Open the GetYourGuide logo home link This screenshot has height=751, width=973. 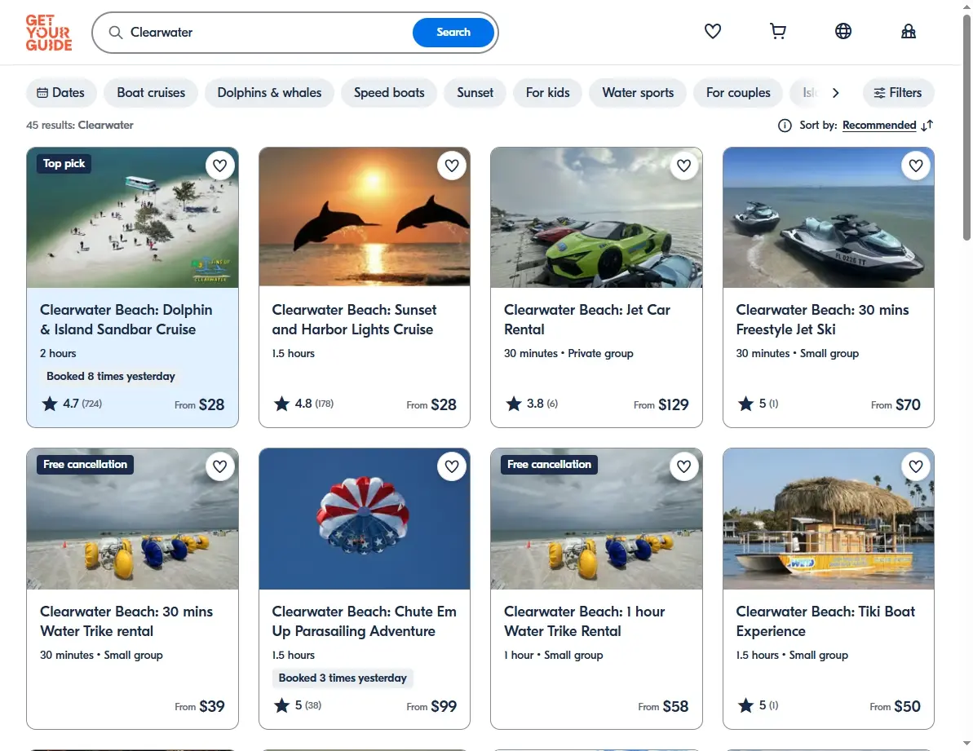click(49, 33)
